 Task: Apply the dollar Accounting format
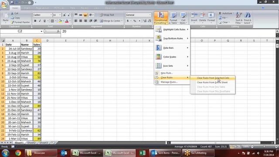[x=128, y=21]
